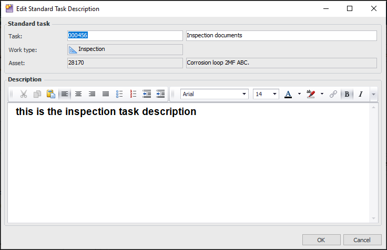Open highlight color dropdown arrow

tap(322, 94)
